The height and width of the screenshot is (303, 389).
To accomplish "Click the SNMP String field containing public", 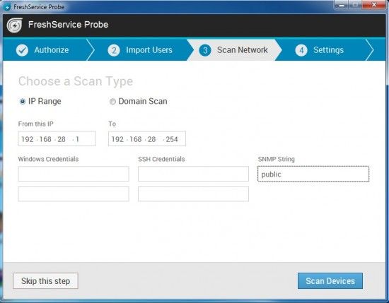I will tap(313, 174).
